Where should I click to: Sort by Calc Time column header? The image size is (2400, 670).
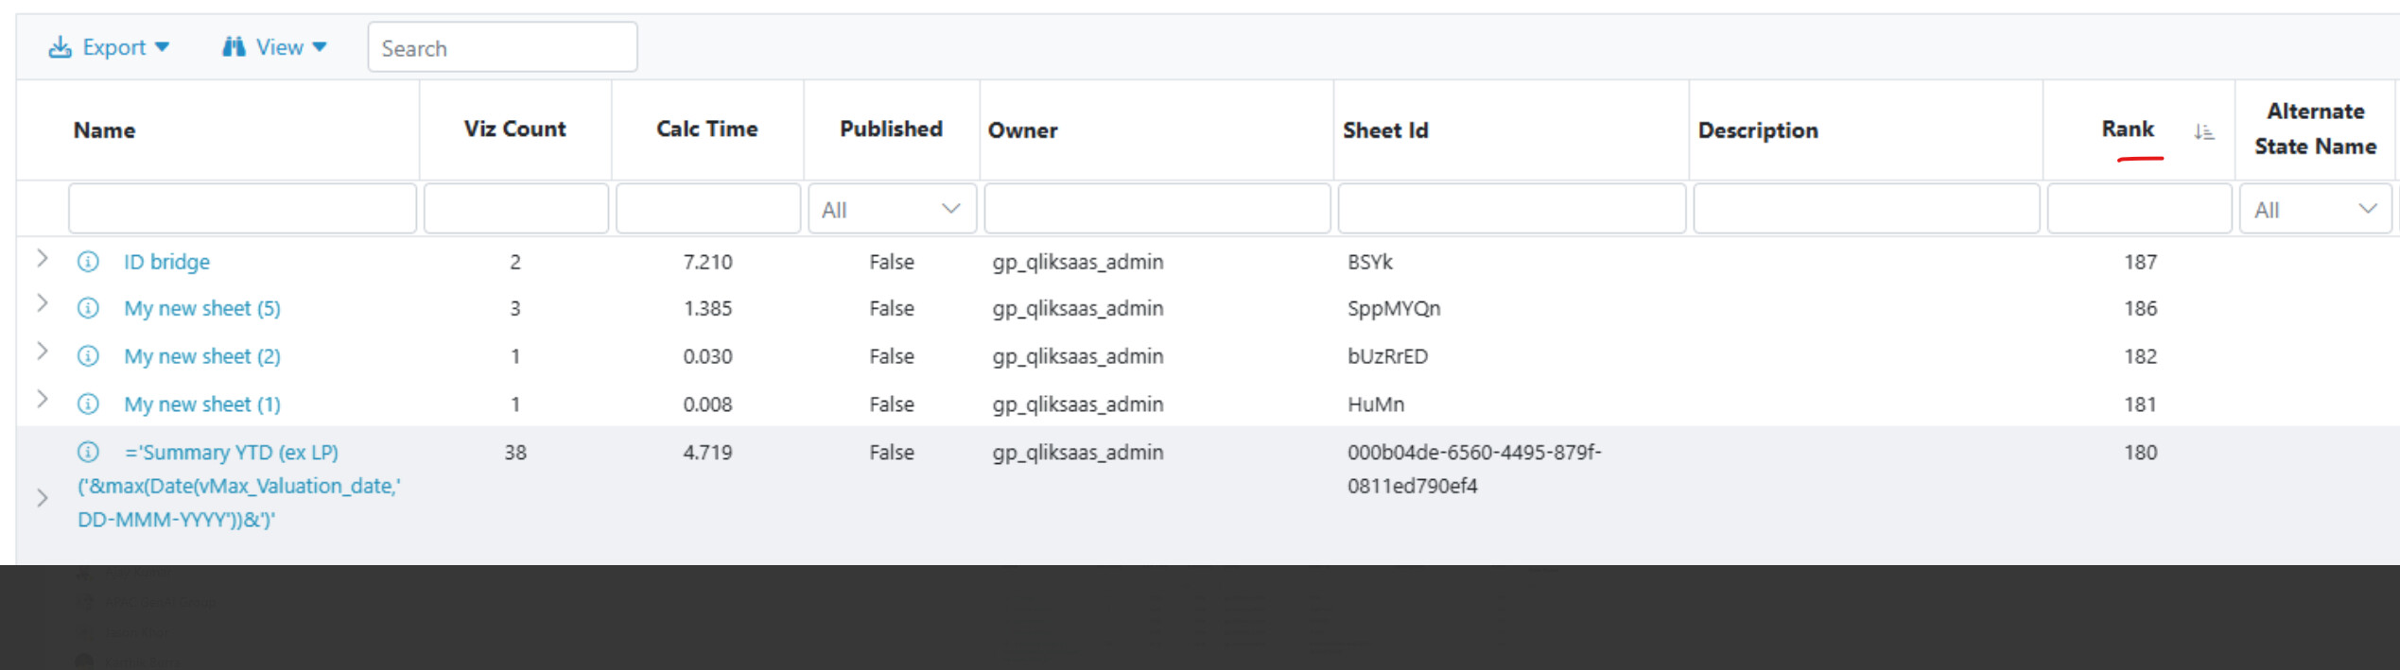click(706, 129)
